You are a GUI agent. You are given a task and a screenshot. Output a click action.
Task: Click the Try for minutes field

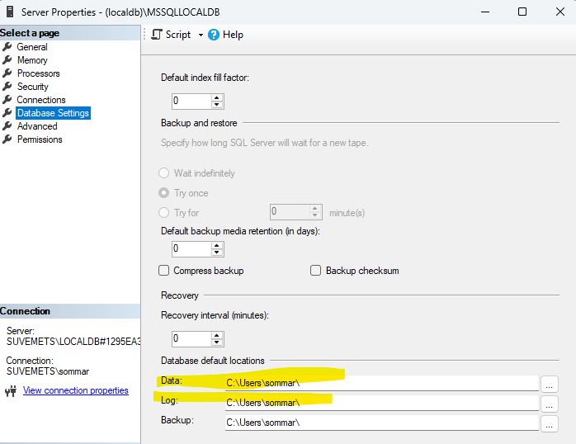(x=290, y=212)
